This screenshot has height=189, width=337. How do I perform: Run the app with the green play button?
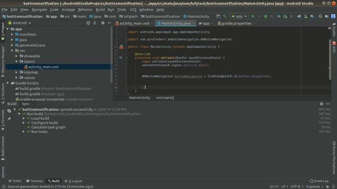(x=253, y=16)
